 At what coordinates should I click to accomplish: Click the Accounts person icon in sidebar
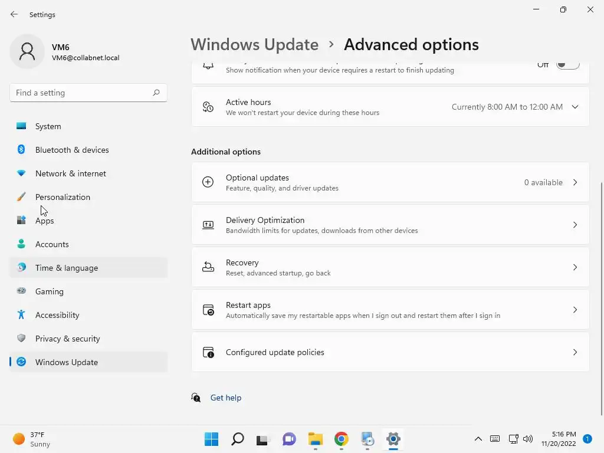point(21,244)
